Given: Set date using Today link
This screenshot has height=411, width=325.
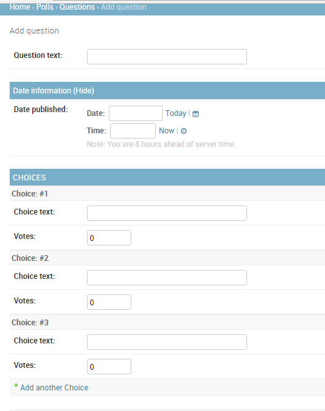Looking at the screenshot, I should point(176,113).
